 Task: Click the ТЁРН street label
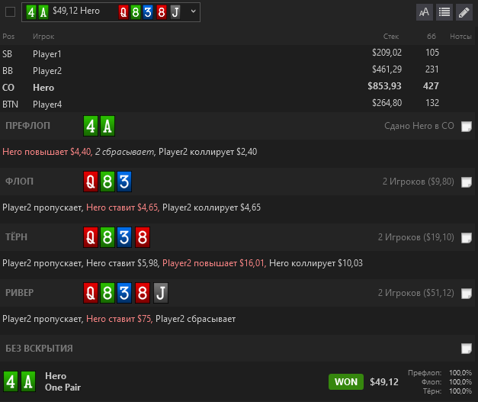[17, 237]
